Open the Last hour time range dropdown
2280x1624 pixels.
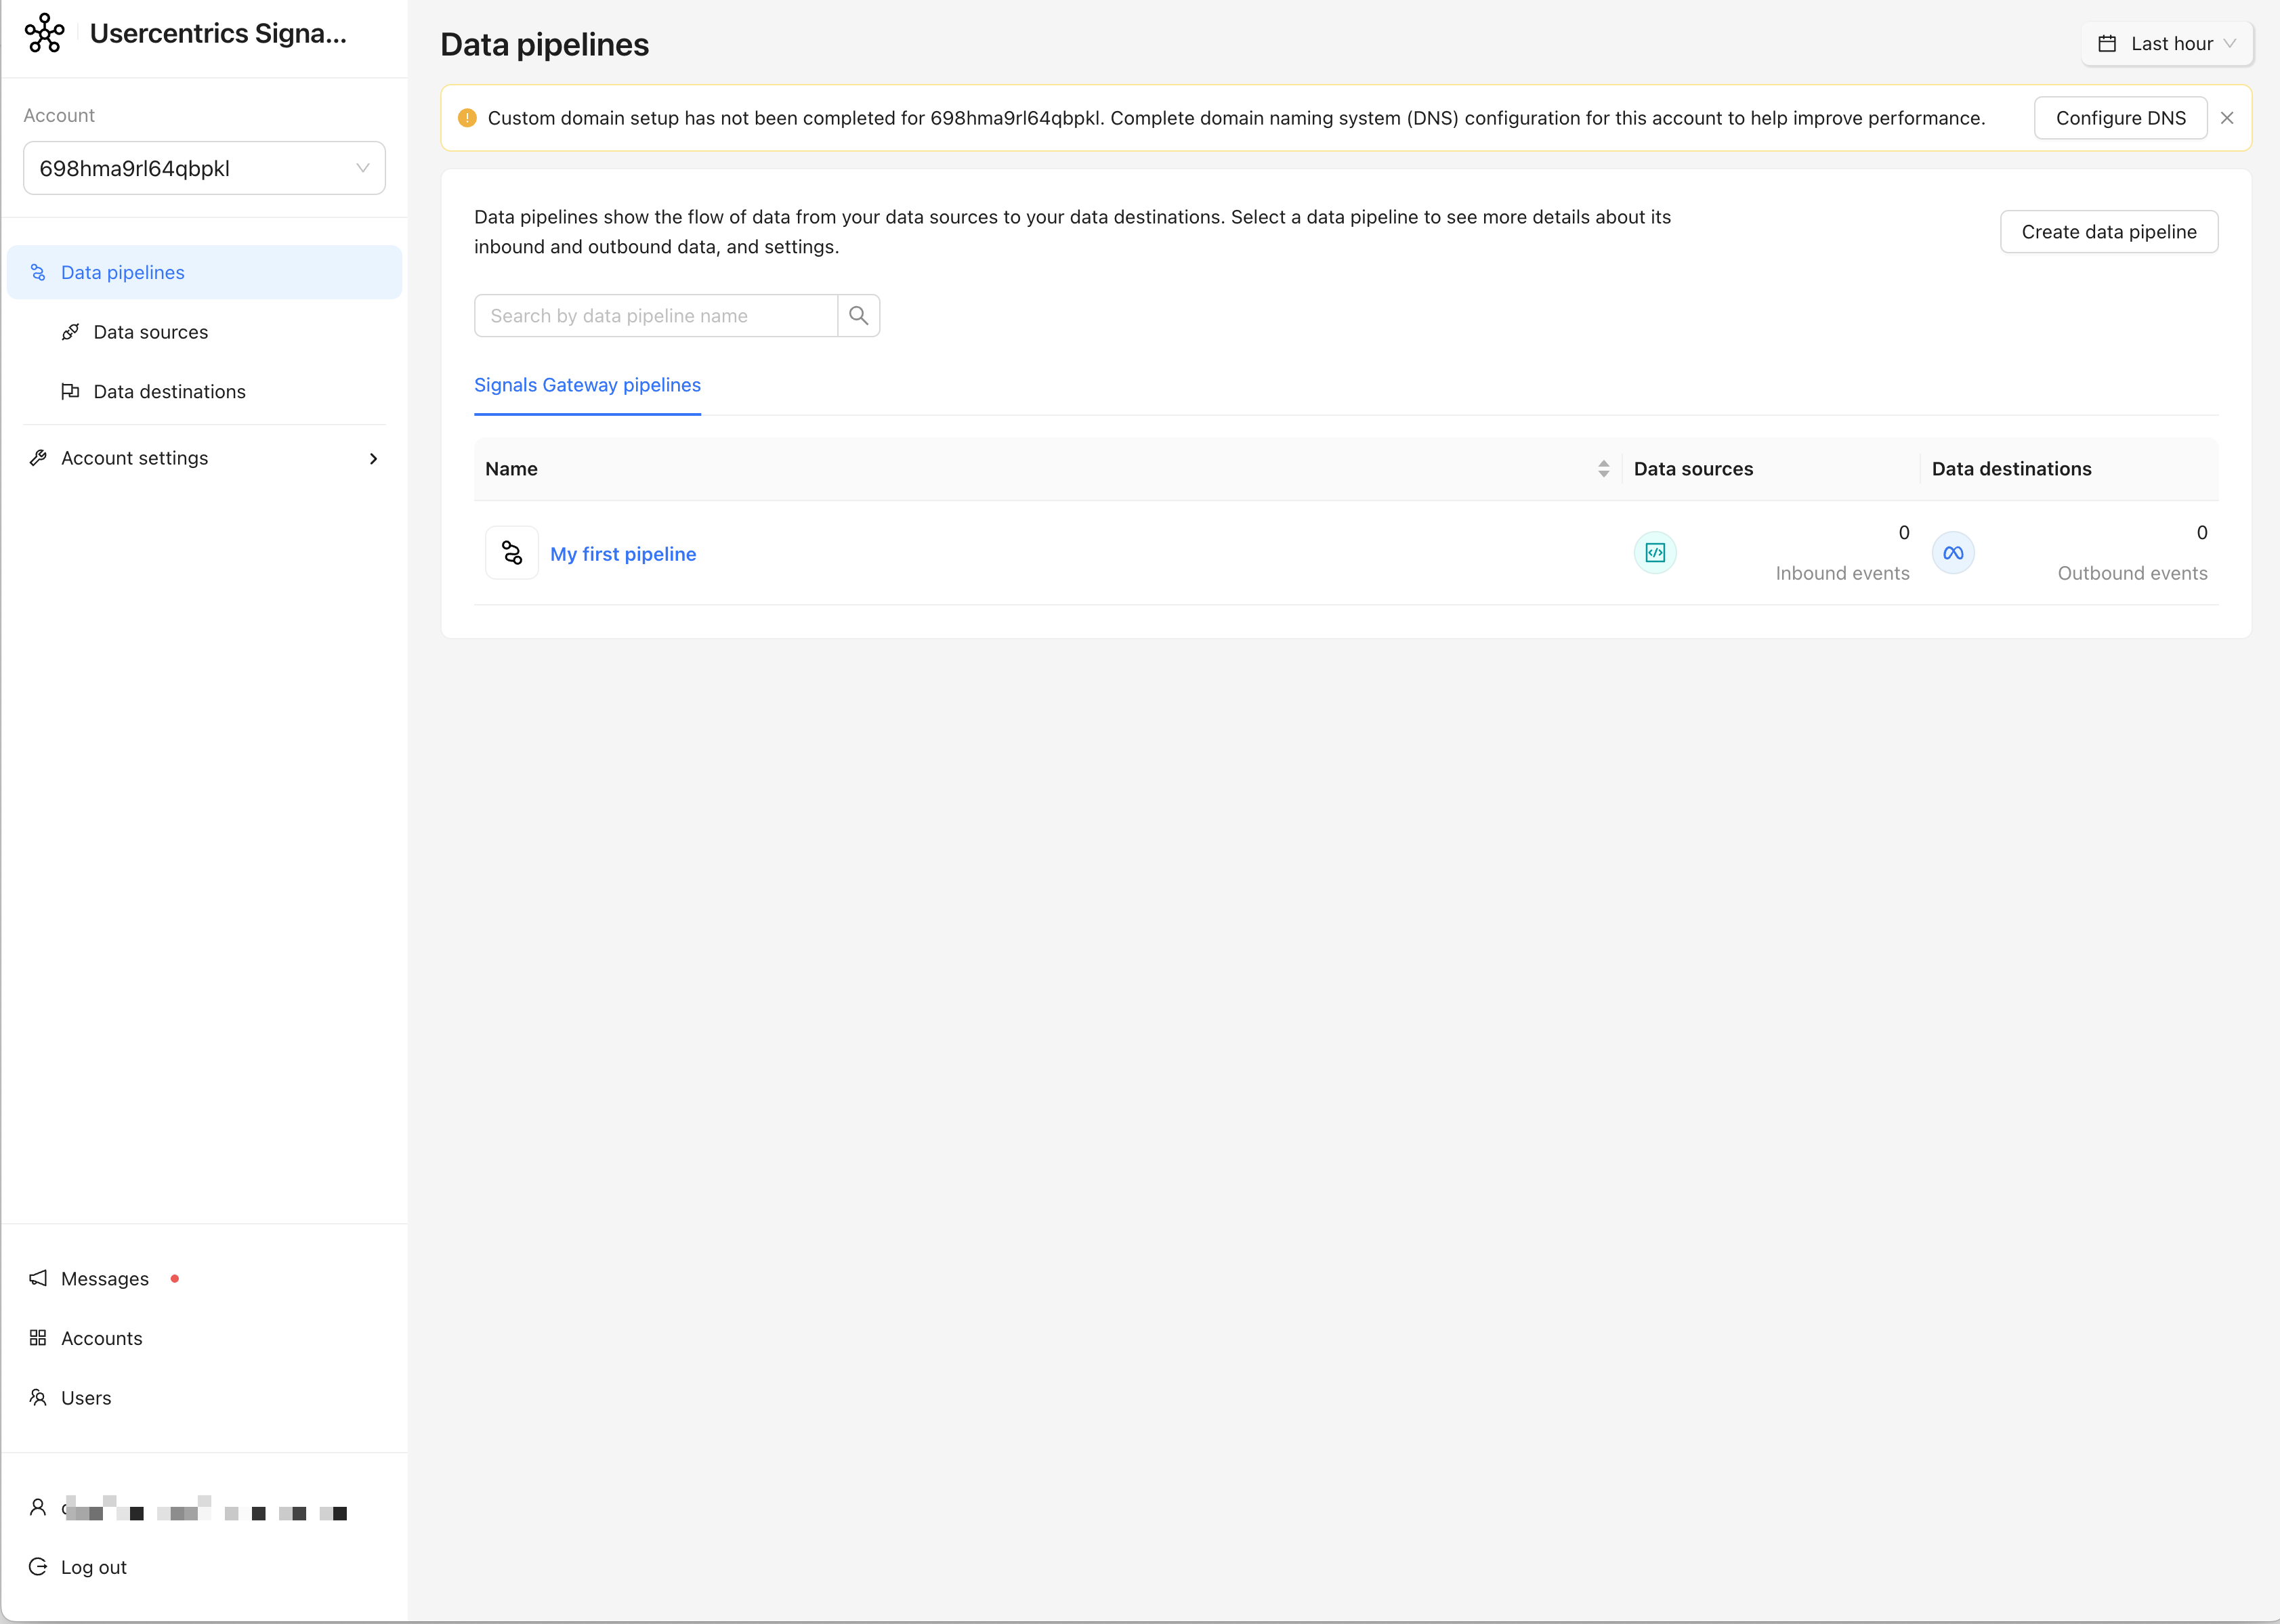(2166, 44)
